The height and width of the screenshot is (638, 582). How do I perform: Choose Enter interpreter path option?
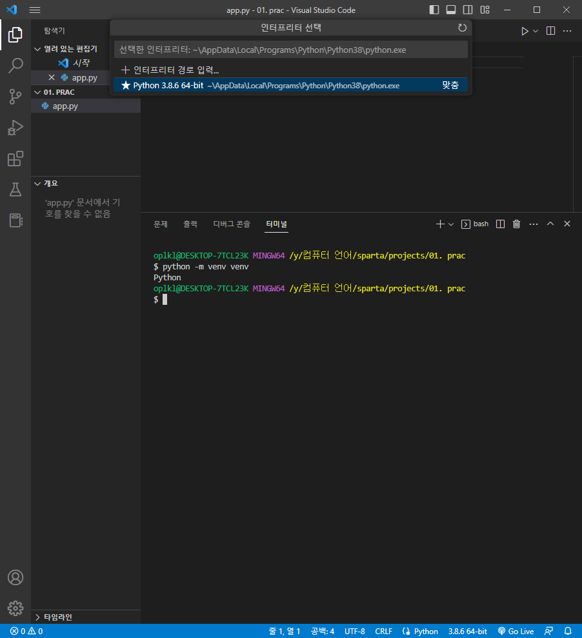pyautogui.click(x=290, y=70)
